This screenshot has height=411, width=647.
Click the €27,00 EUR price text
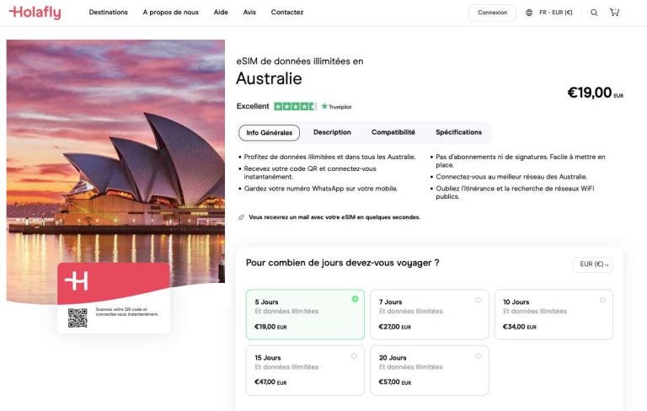(x=395, y=327)
